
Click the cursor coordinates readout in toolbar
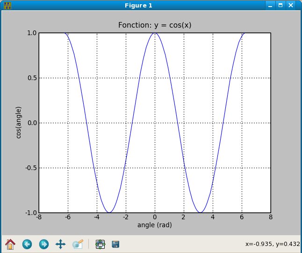pyautogui.click(x=273, y=244)
